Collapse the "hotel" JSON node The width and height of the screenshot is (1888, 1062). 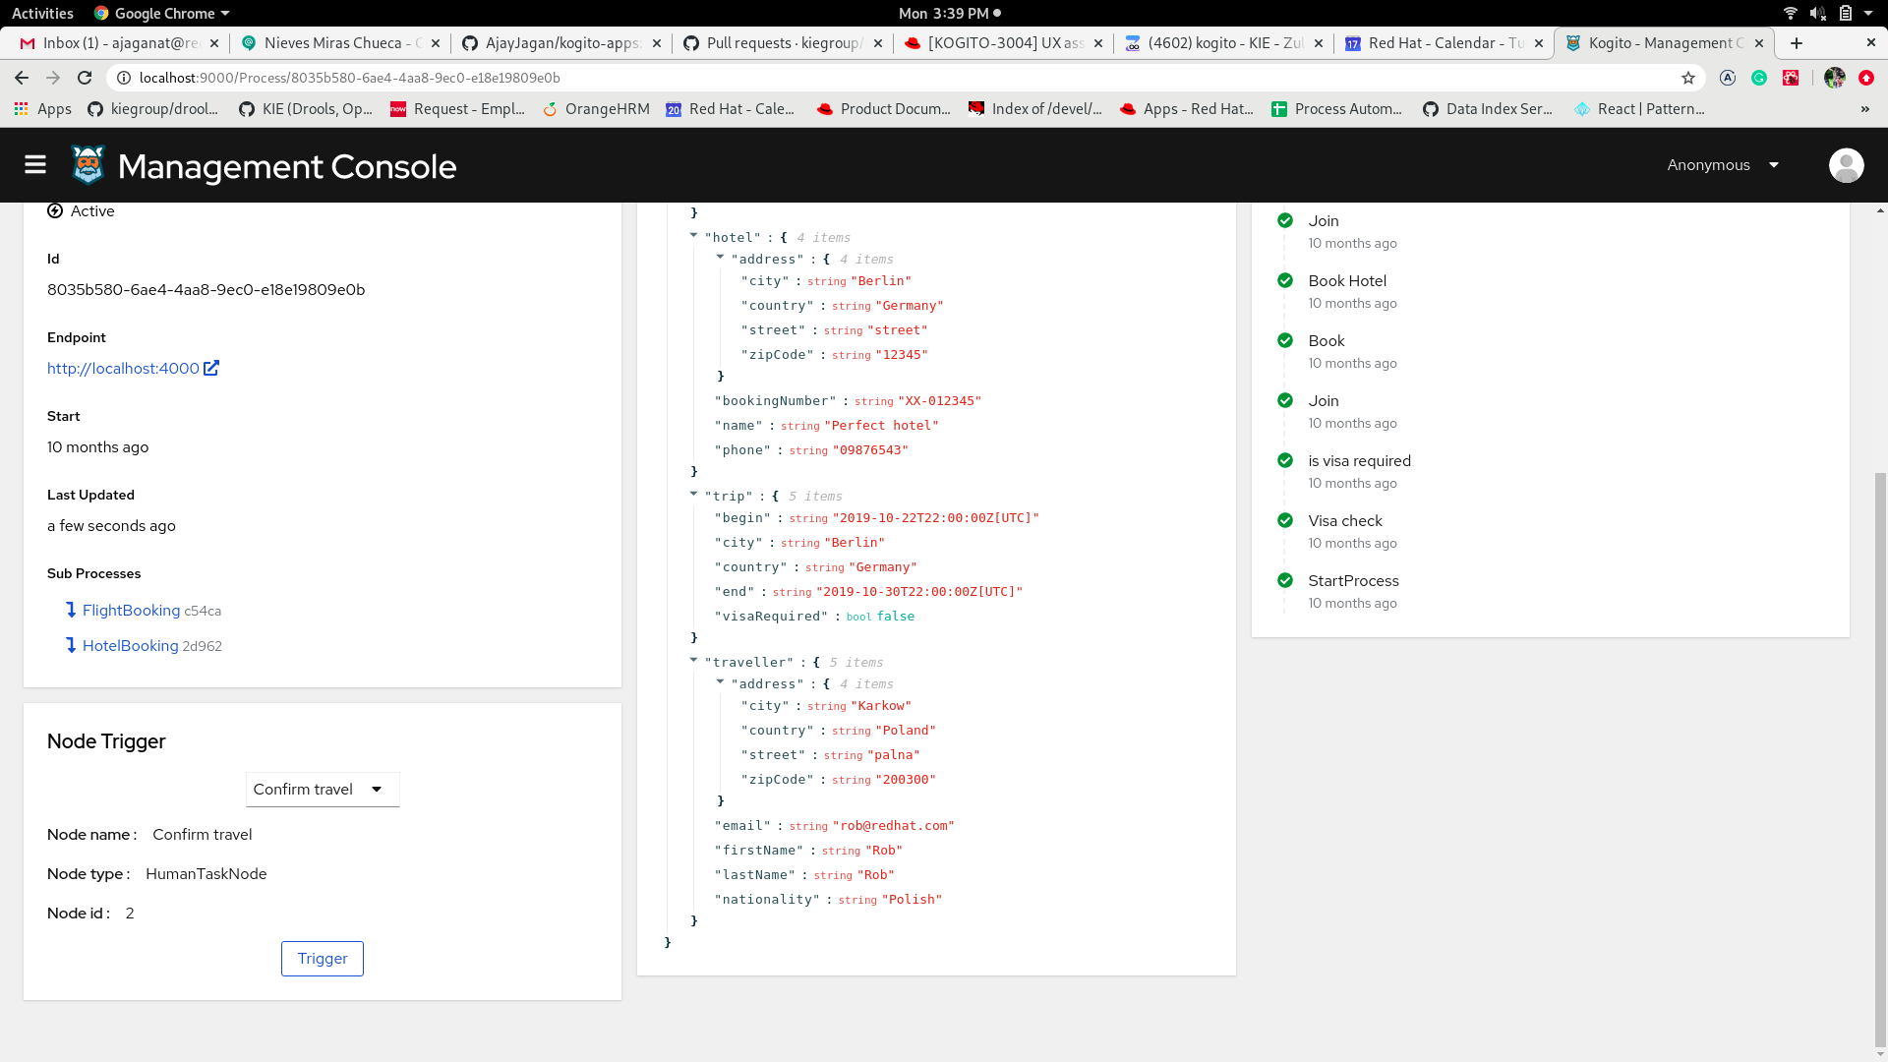pos(693,236)
